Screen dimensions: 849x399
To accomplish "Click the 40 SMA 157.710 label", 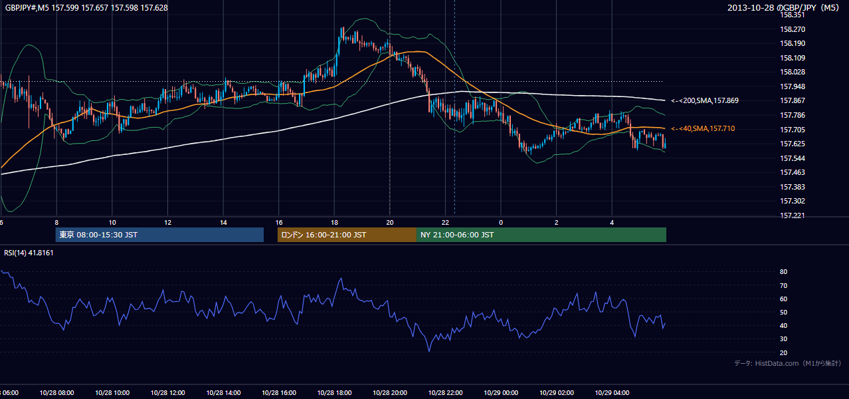I will tap(703, 128).
